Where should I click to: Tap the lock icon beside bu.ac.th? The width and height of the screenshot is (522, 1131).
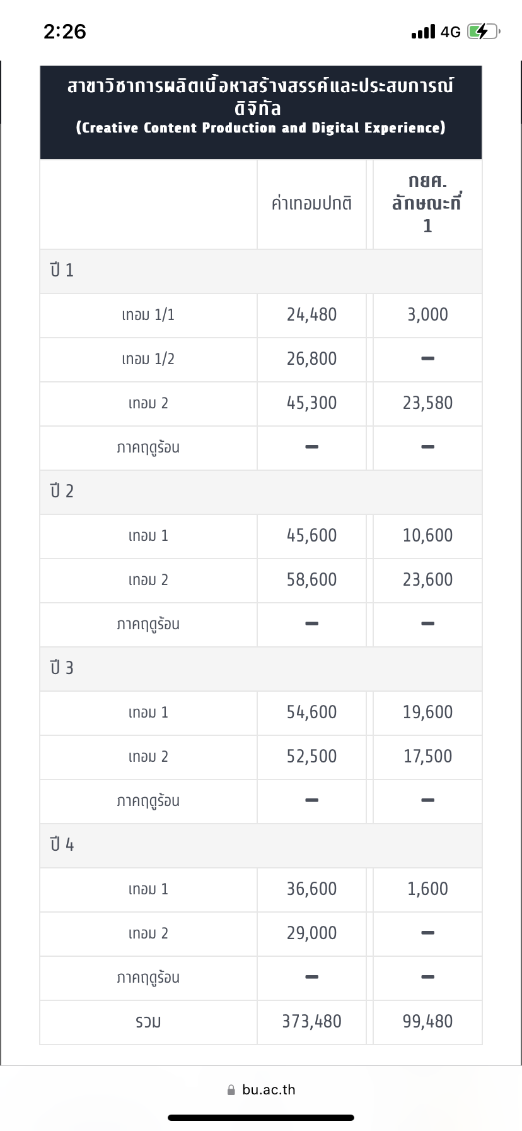click(231, 1090)
